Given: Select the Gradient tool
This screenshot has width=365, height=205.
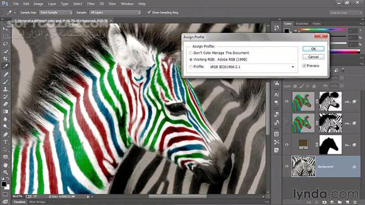Looking at the screenshot, I should pos(5,112).
